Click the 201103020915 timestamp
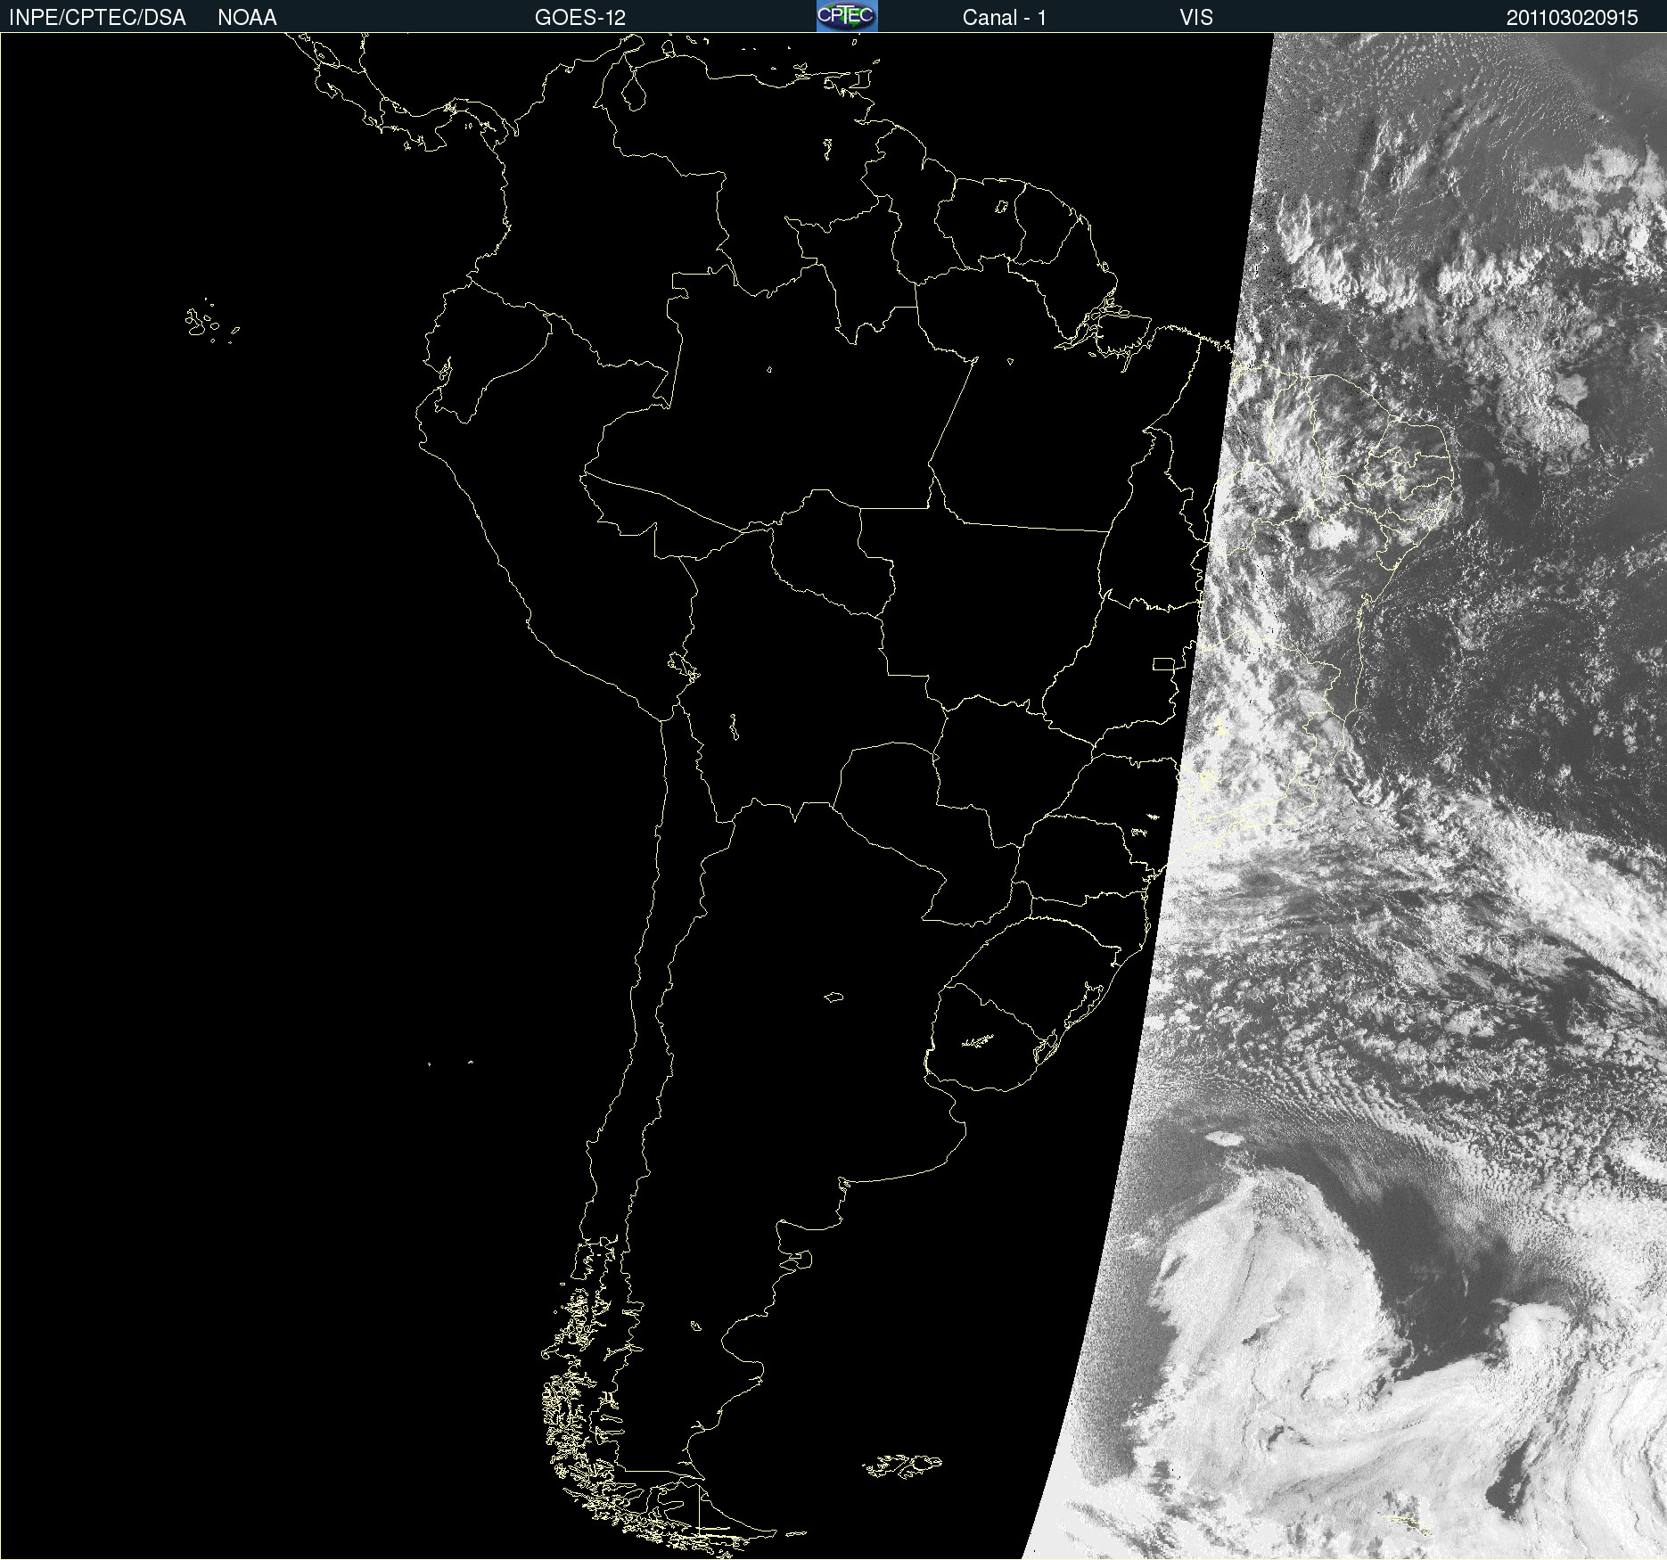 point(1573,18)
